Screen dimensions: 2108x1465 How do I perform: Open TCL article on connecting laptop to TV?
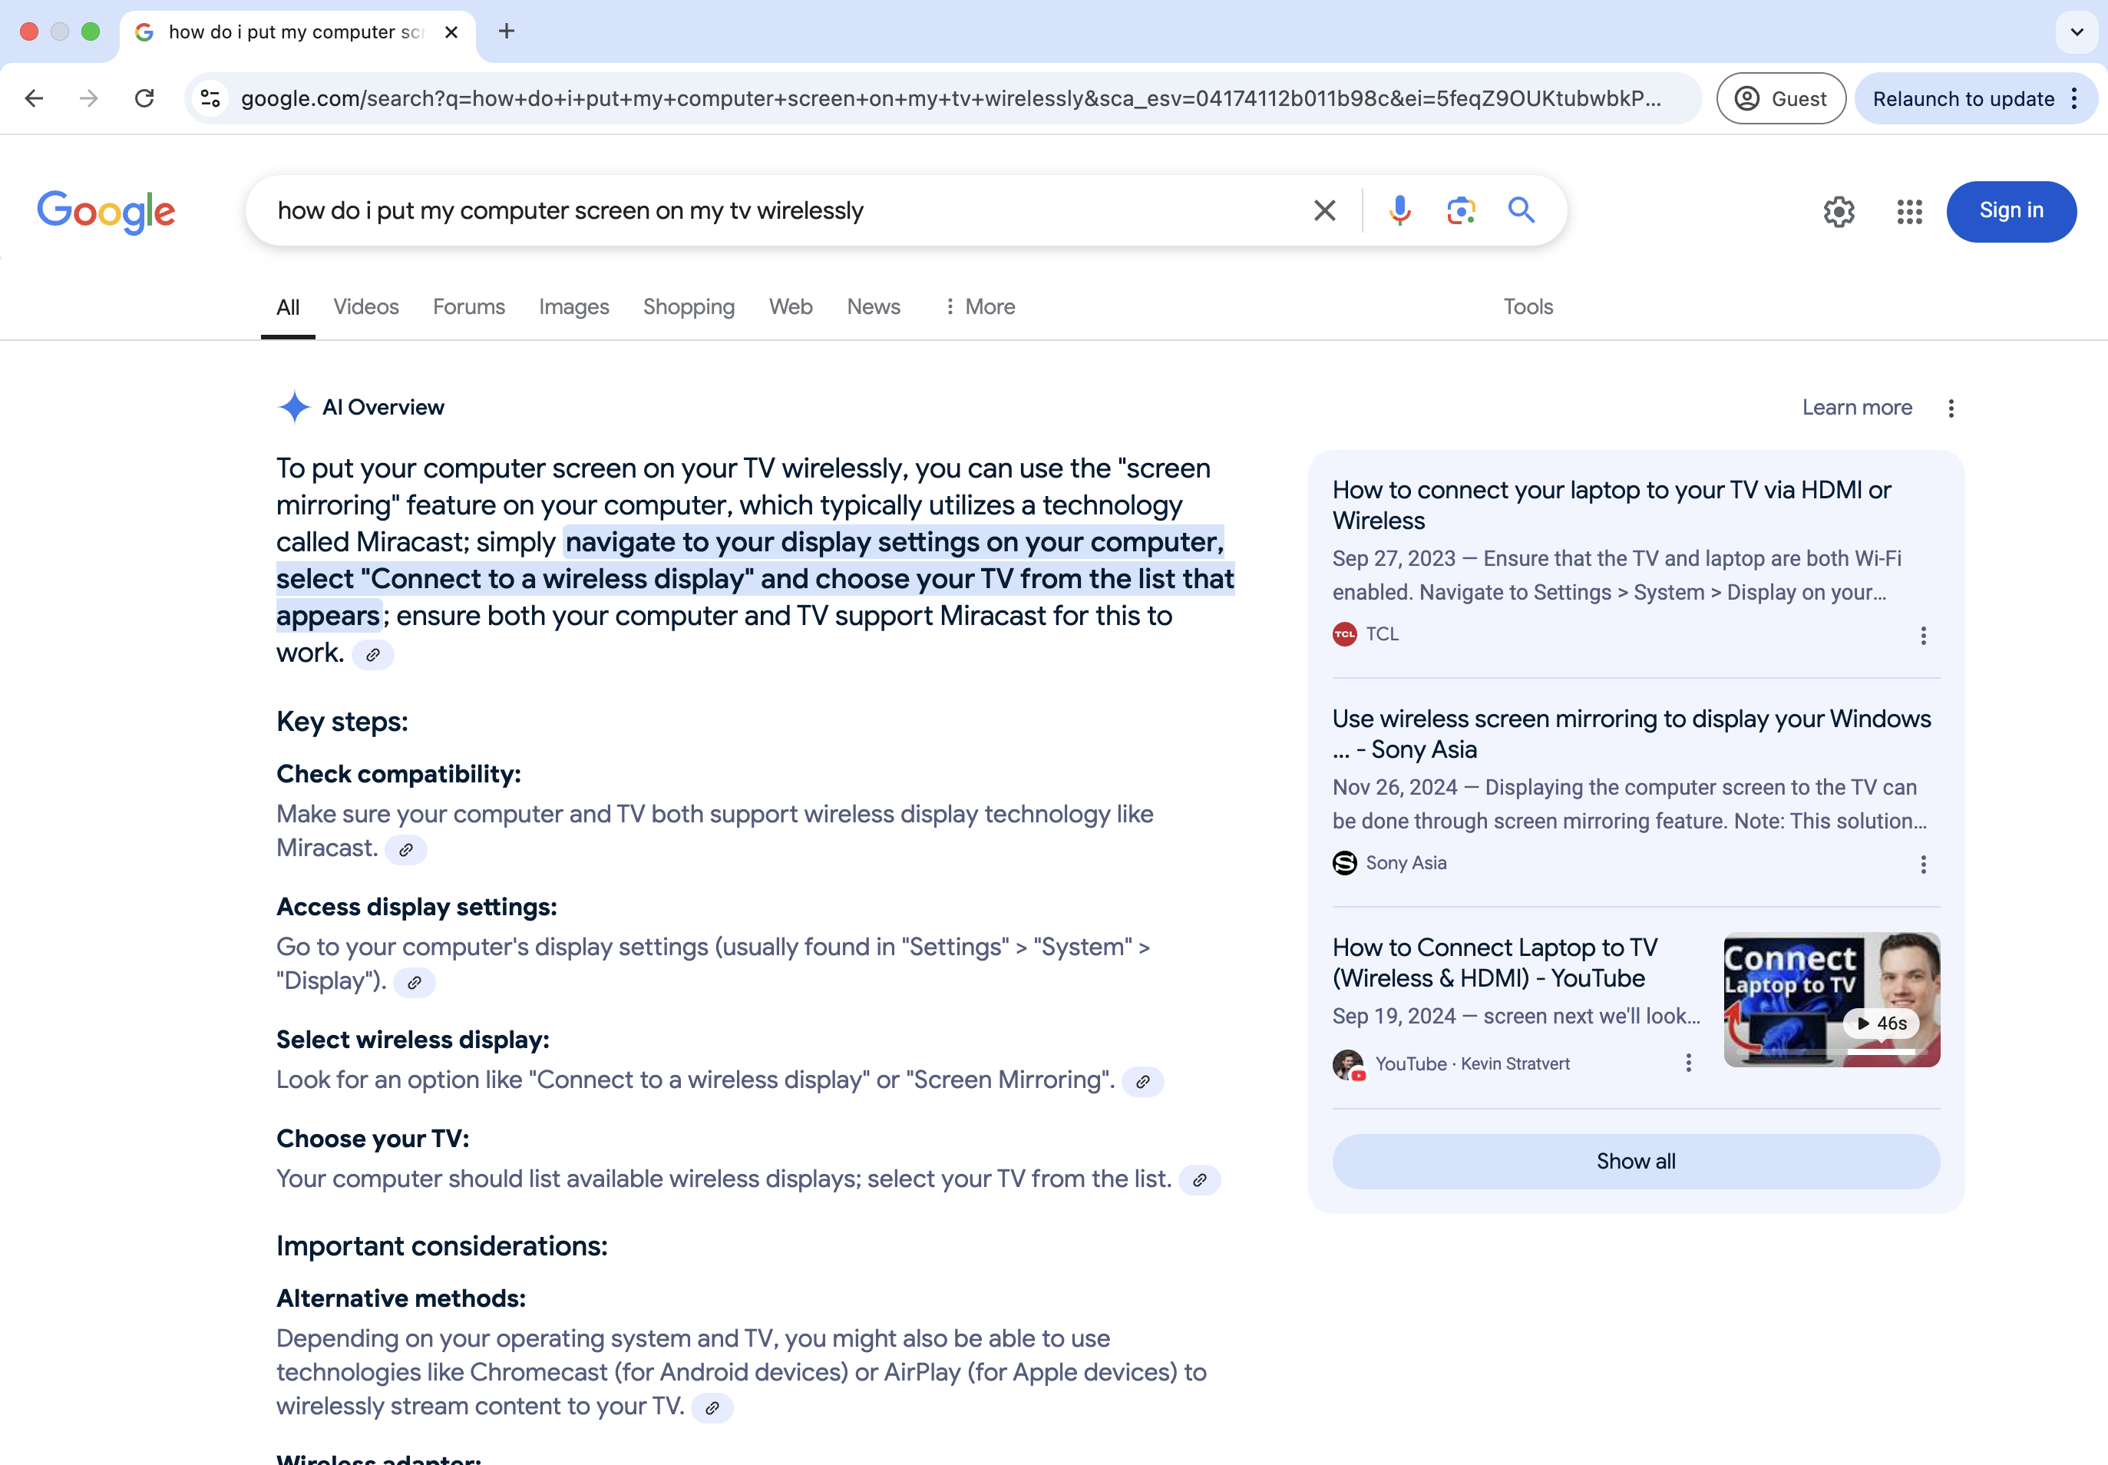(1611, 505)
